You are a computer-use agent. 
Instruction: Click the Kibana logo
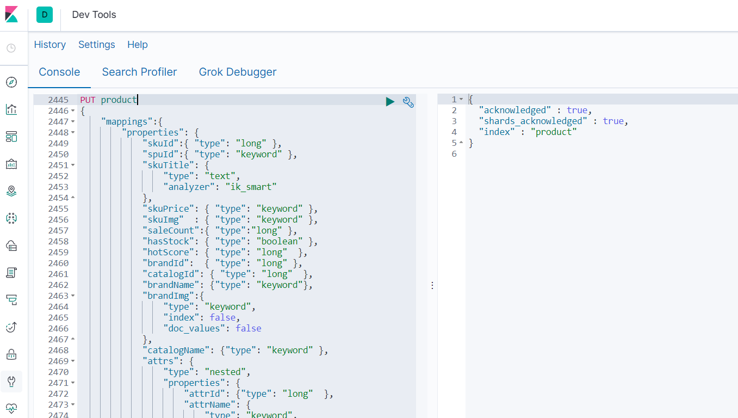click(11, 15)
